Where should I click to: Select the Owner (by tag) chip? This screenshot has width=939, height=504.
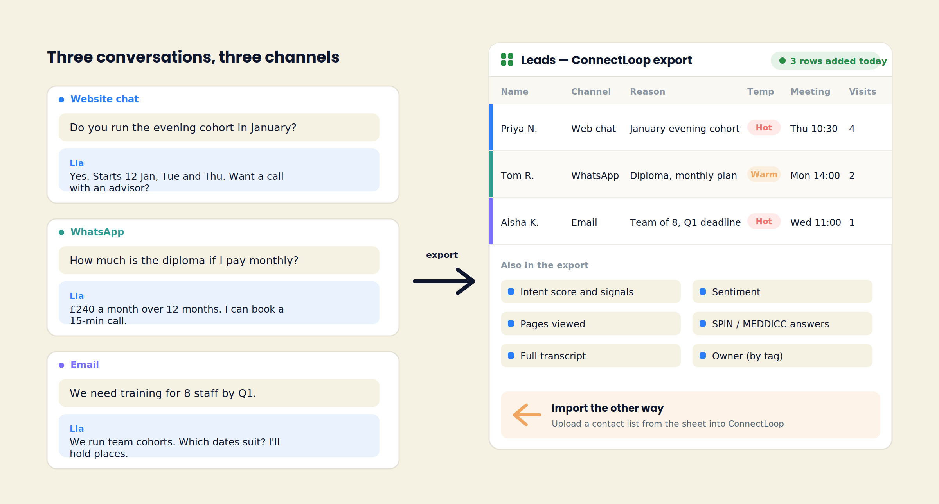[782, 356]
